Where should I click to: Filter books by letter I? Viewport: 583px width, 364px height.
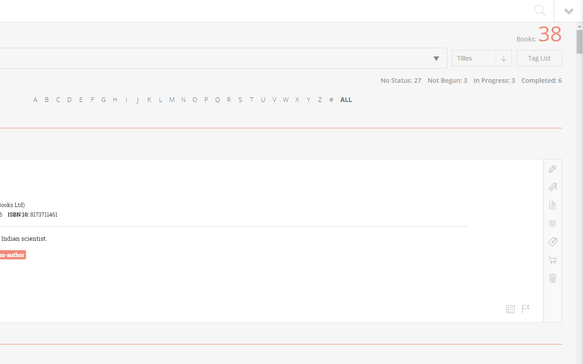click(126, 100)
